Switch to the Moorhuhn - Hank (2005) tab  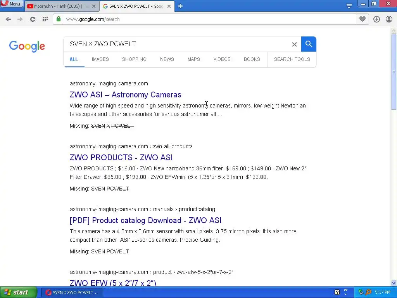pos(62,6)
